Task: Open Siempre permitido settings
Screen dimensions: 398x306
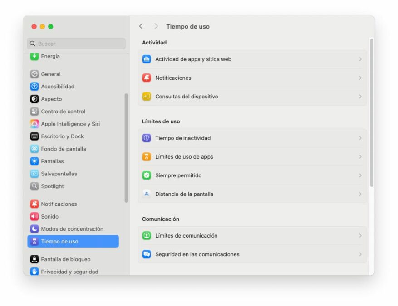Action: click(252, 175)
